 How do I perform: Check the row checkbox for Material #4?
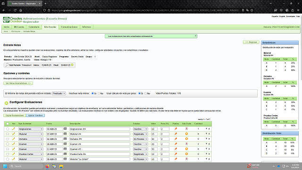point(8,134)
